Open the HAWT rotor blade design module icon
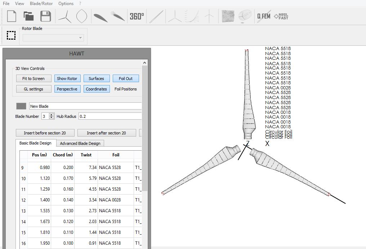The image size is (366, 249). tap(64, 17)
